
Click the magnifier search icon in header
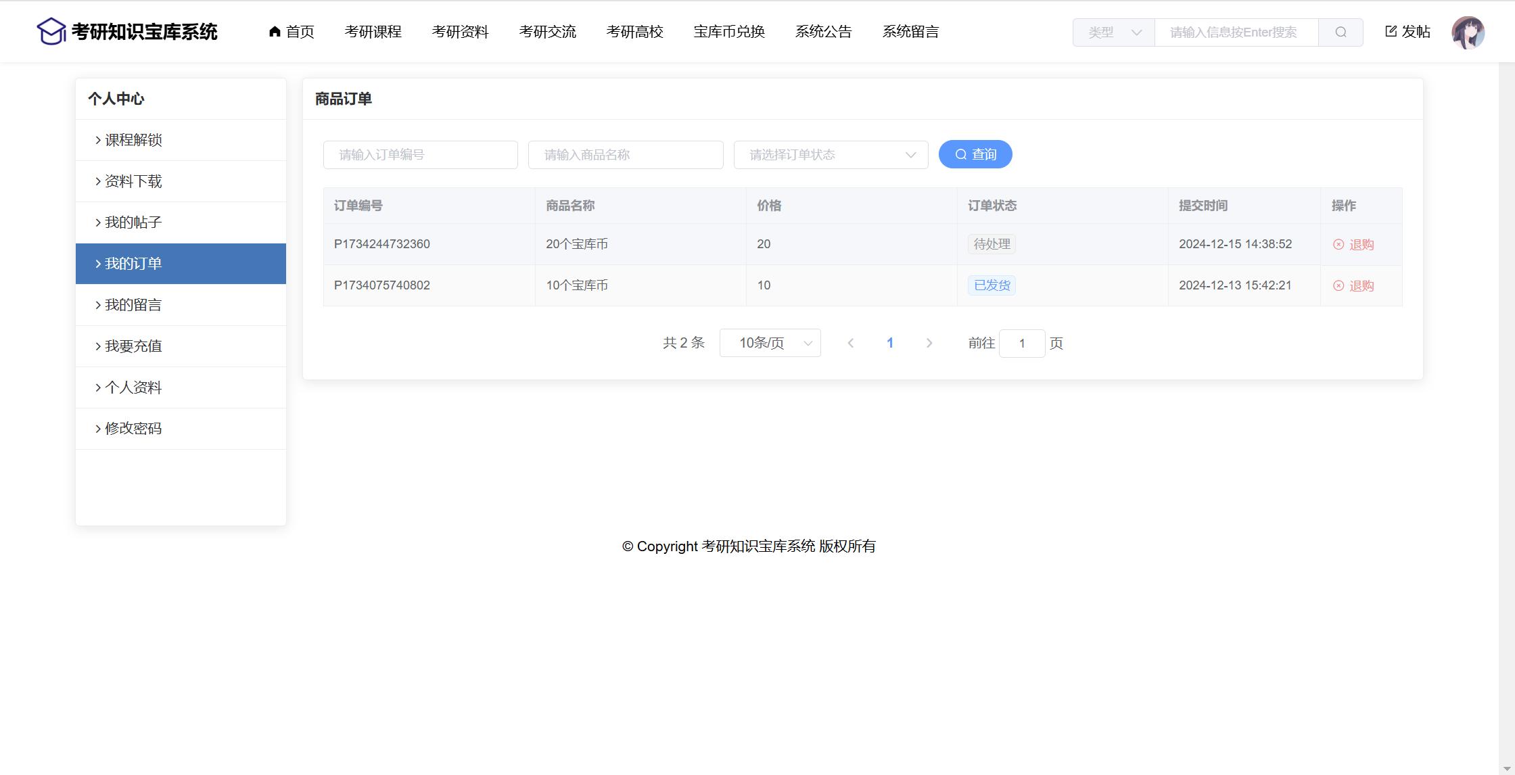[x=1341, y=32]
